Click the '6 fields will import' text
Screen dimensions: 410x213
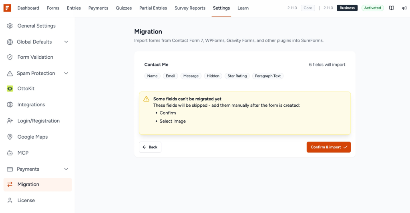click(x=327, y=64)
